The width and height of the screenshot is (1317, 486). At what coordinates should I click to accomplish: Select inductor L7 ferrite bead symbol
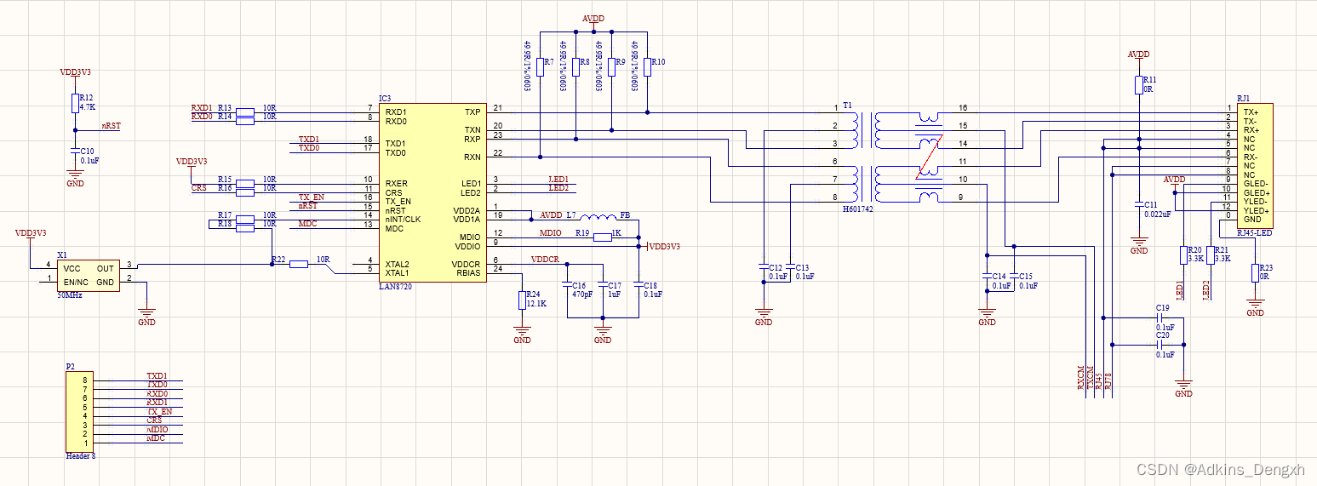(598, 216)
